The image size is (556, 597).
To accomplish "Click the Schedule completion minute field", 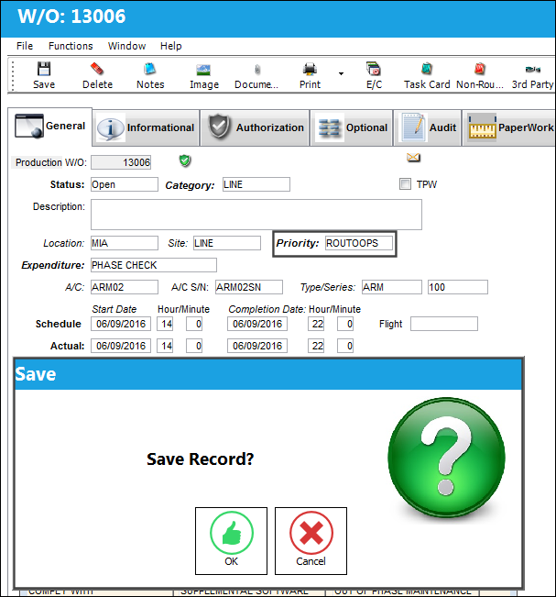I will tap(345, 324).
